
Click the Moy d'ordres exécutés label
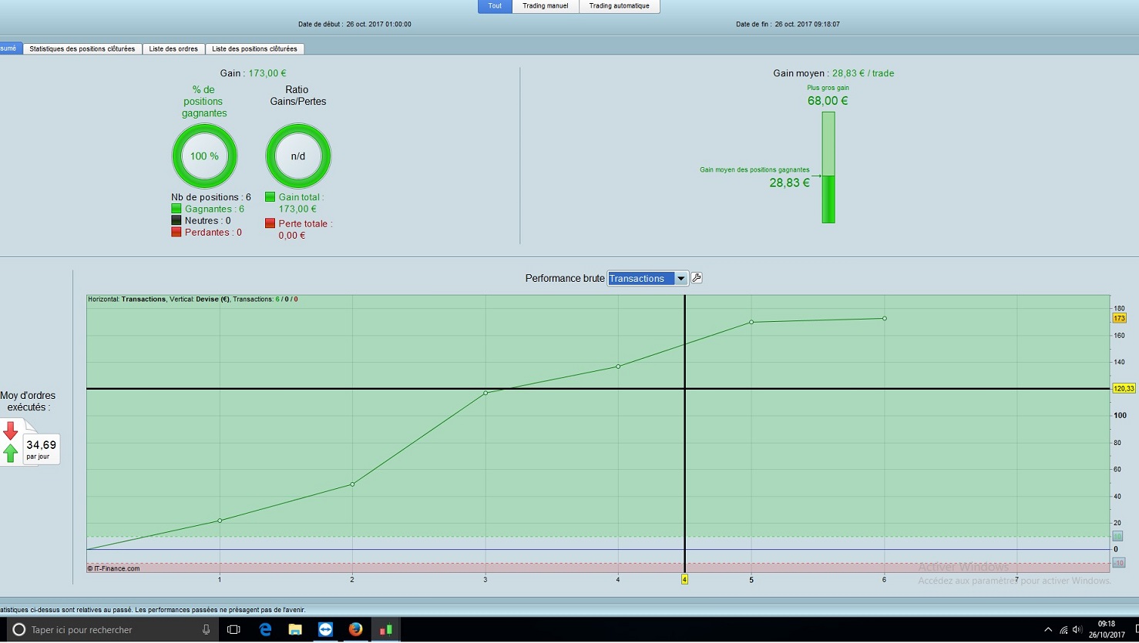click(x=28, y=401)
